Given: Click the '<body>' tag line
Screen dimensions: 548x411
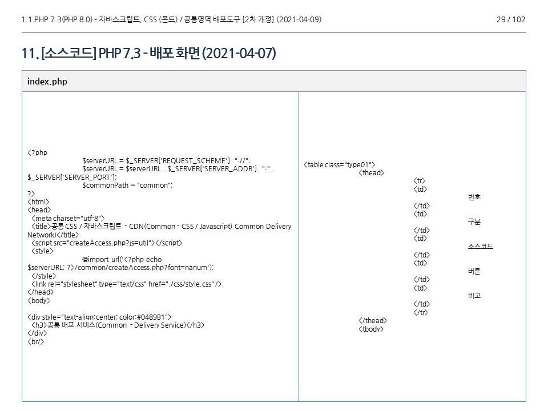Looking at the screenshot, I should tap(39, 301).
